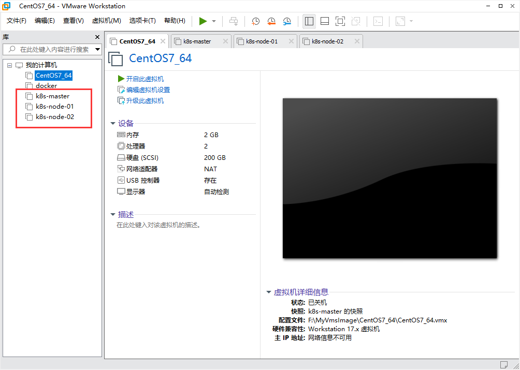Open the power options dropdown arrow

click(214, 21)
